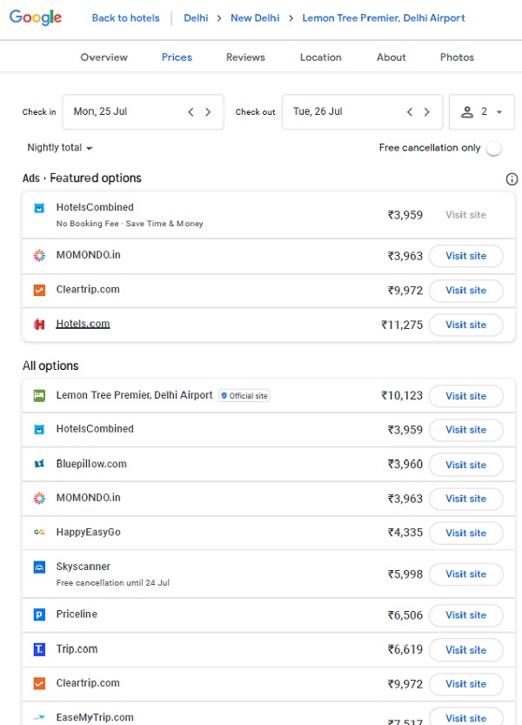Viewport: 522px width, 725px height.
Task: Visit site for HappyEasyGo
Action: [x=465, y=534]
